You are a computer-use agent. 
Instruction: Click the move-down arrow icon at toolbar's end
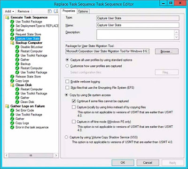pos(55,11)
